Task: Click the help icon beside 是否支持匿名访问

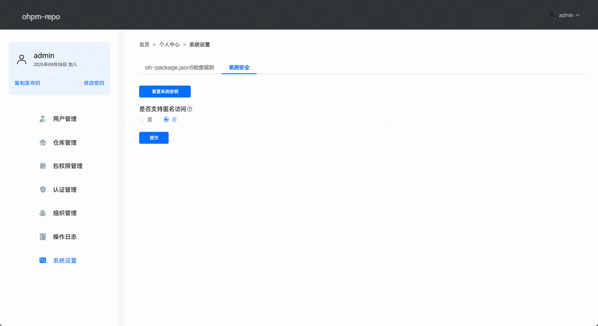Action: (190, 109)
